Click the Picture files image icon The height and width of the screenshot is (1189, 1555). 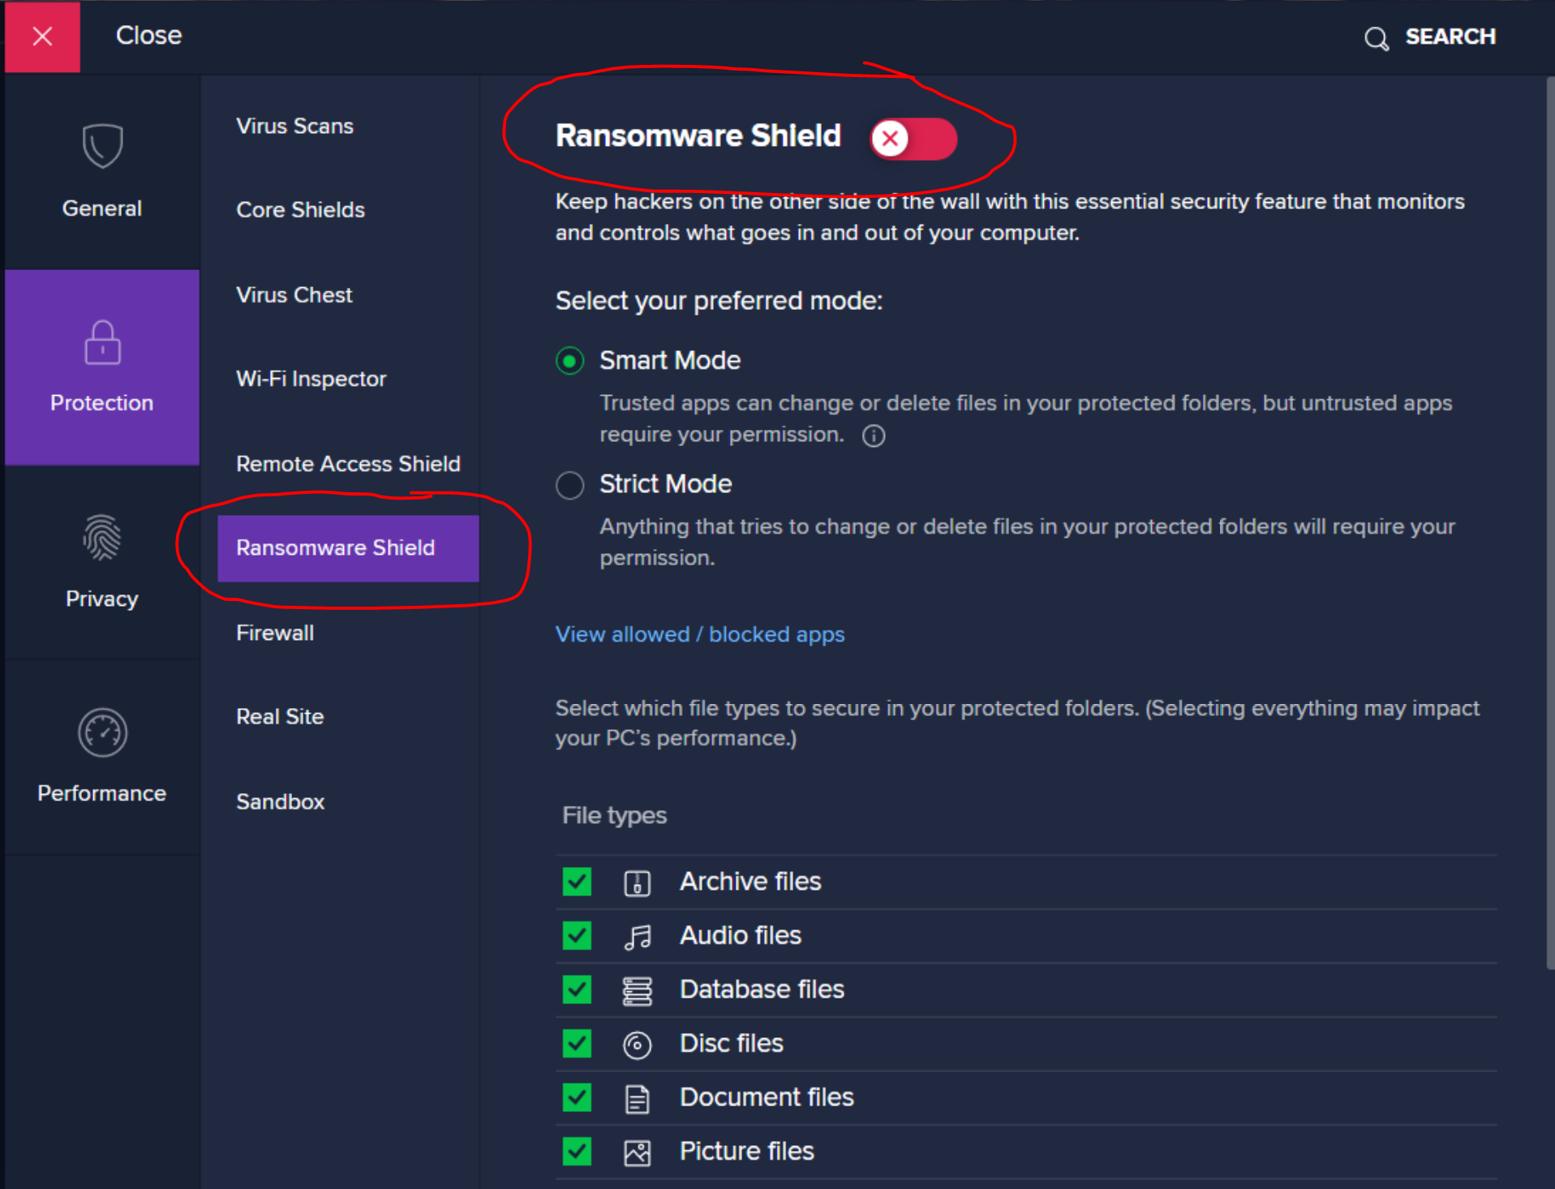click(637, 1153)
